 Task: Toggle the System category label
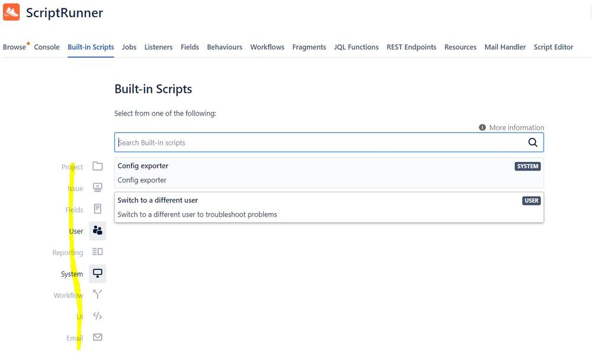pos(72,274)
